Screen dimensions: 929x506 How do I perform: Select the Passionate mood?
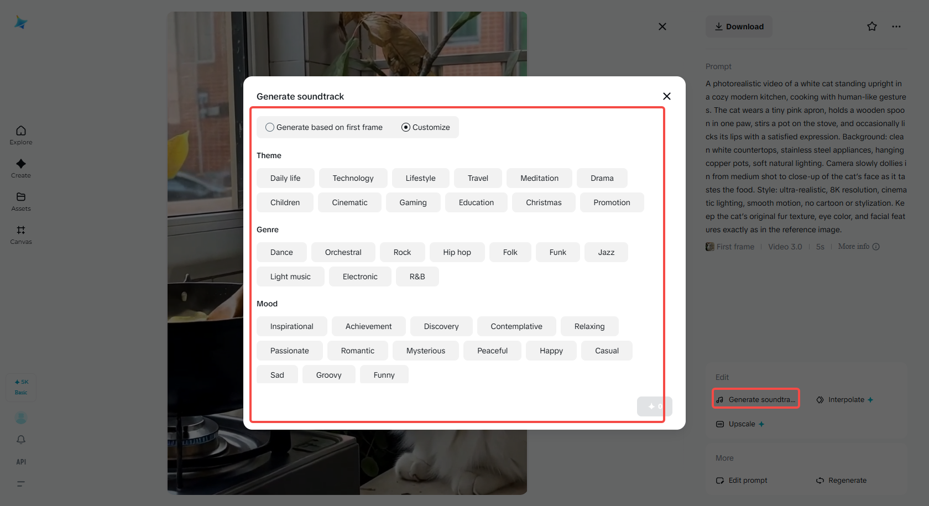pos(290,351)
